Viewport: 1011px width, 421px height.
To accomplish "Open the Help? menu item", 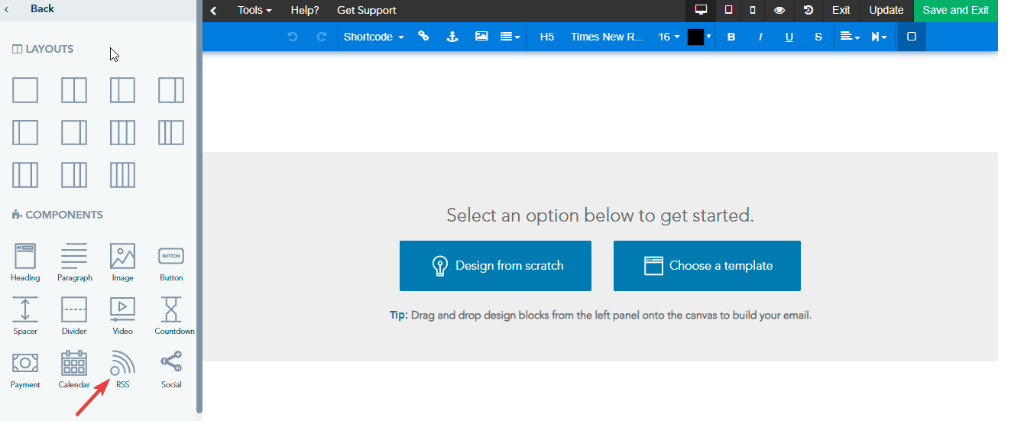I will pos(305,11).
